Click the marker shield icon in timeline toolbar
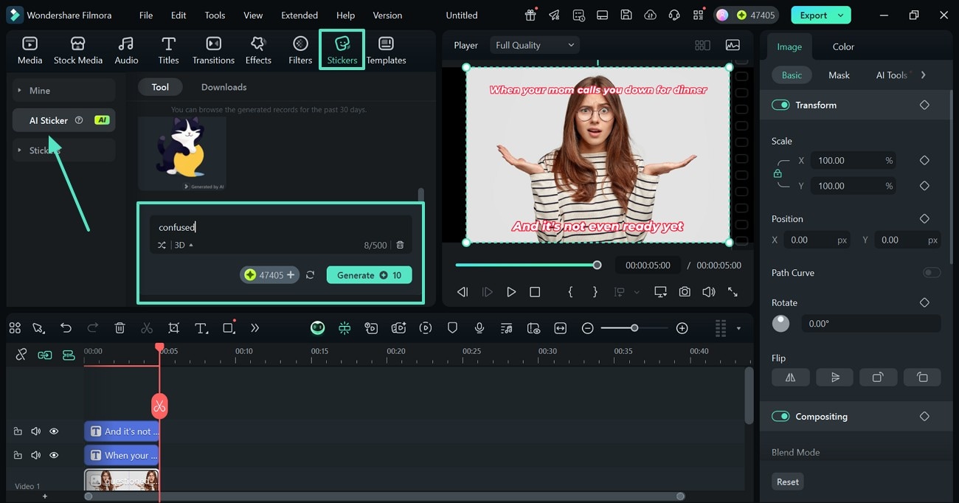 pyautogui.click(x=452, y=328)
